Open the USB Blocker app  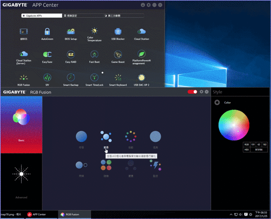coord(118,32)
